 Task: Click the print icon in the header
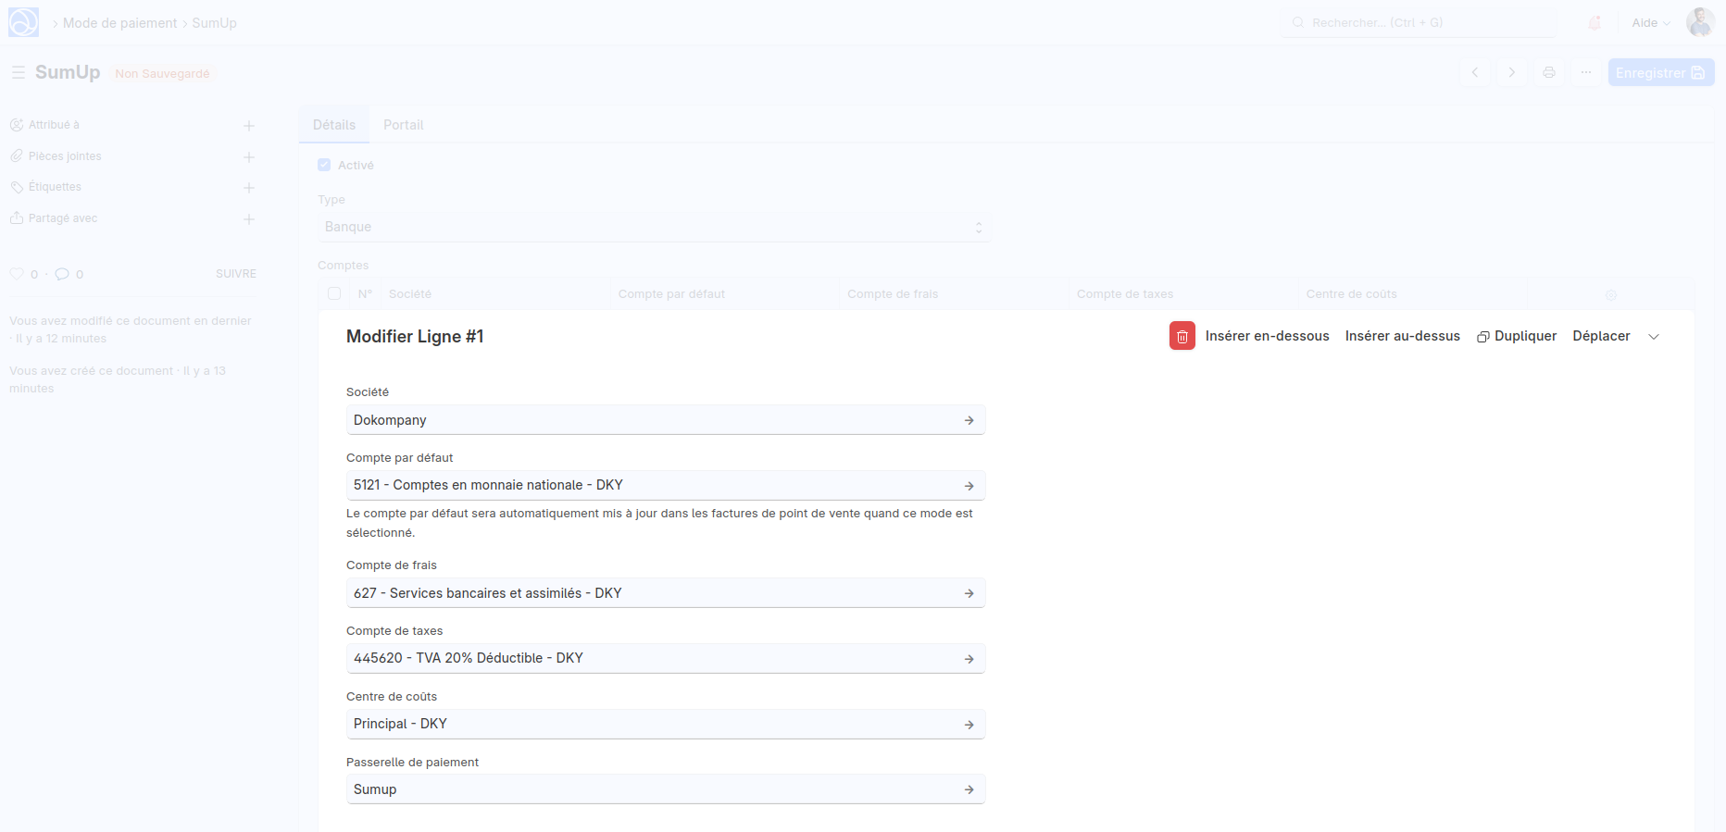(x=1549, y=72)
